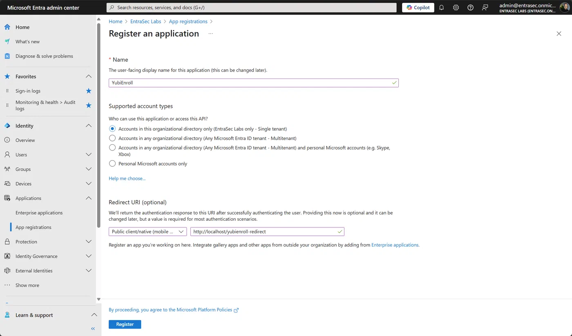
Task: Select Multitenant organizational directory only option
Action: (112, 138)
